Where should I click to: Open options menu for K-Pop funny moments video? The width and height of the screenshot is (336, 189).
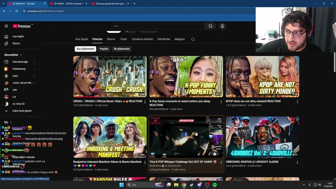coord(221,102)
